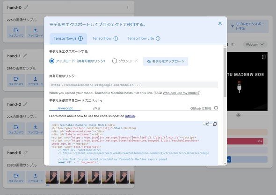Click the hand-5 class name text
This screenshot has width=276, height=195.
coord(14,153)
